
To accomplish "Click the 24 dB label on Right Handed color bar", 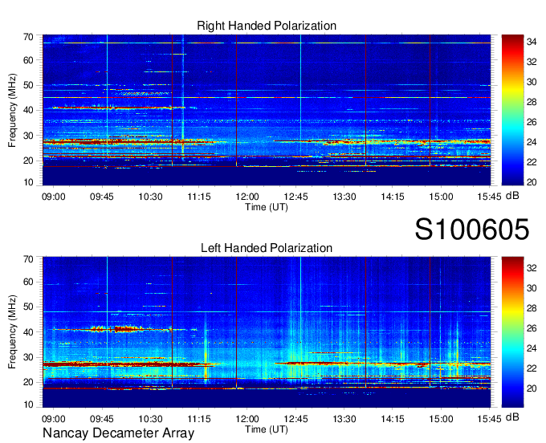I will 532,142.
